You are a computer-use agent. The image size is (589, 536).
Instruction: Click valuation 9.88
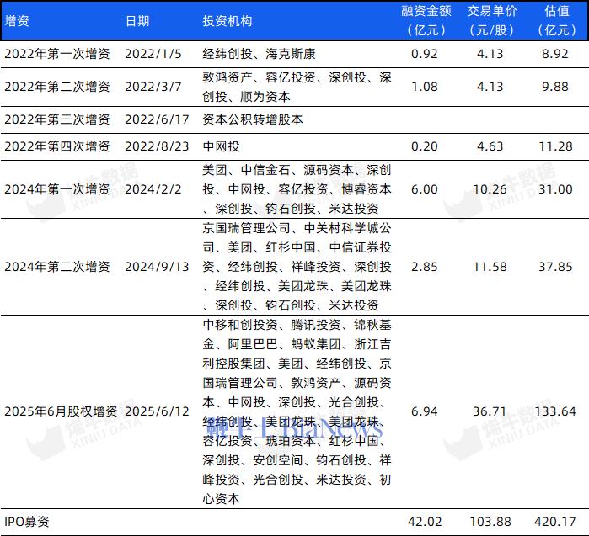[555, 87]
